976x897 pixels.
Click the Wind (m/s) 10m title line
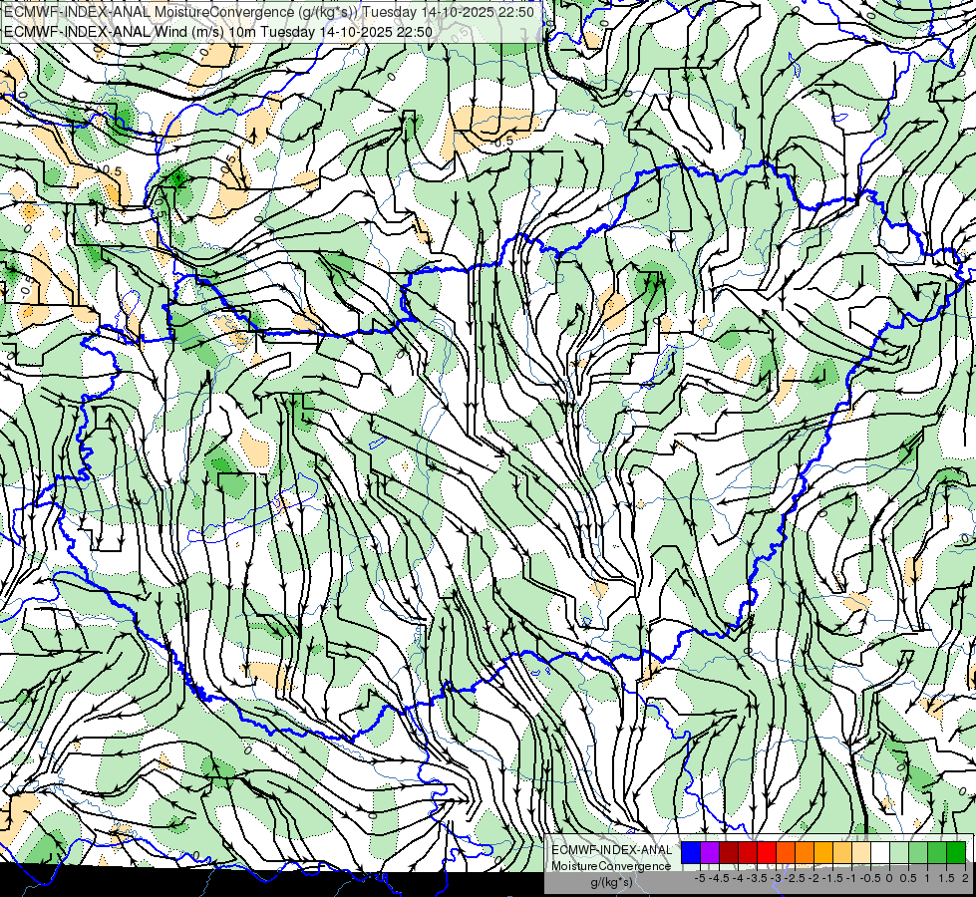[218, 31]
